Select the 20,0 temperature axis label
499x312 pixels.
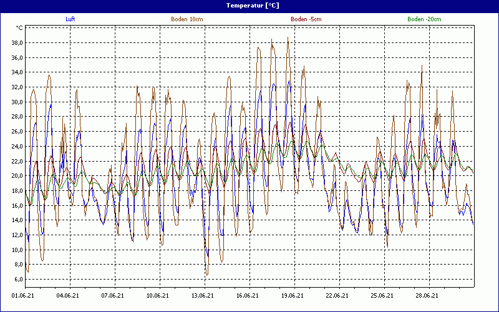pos(16,176)
